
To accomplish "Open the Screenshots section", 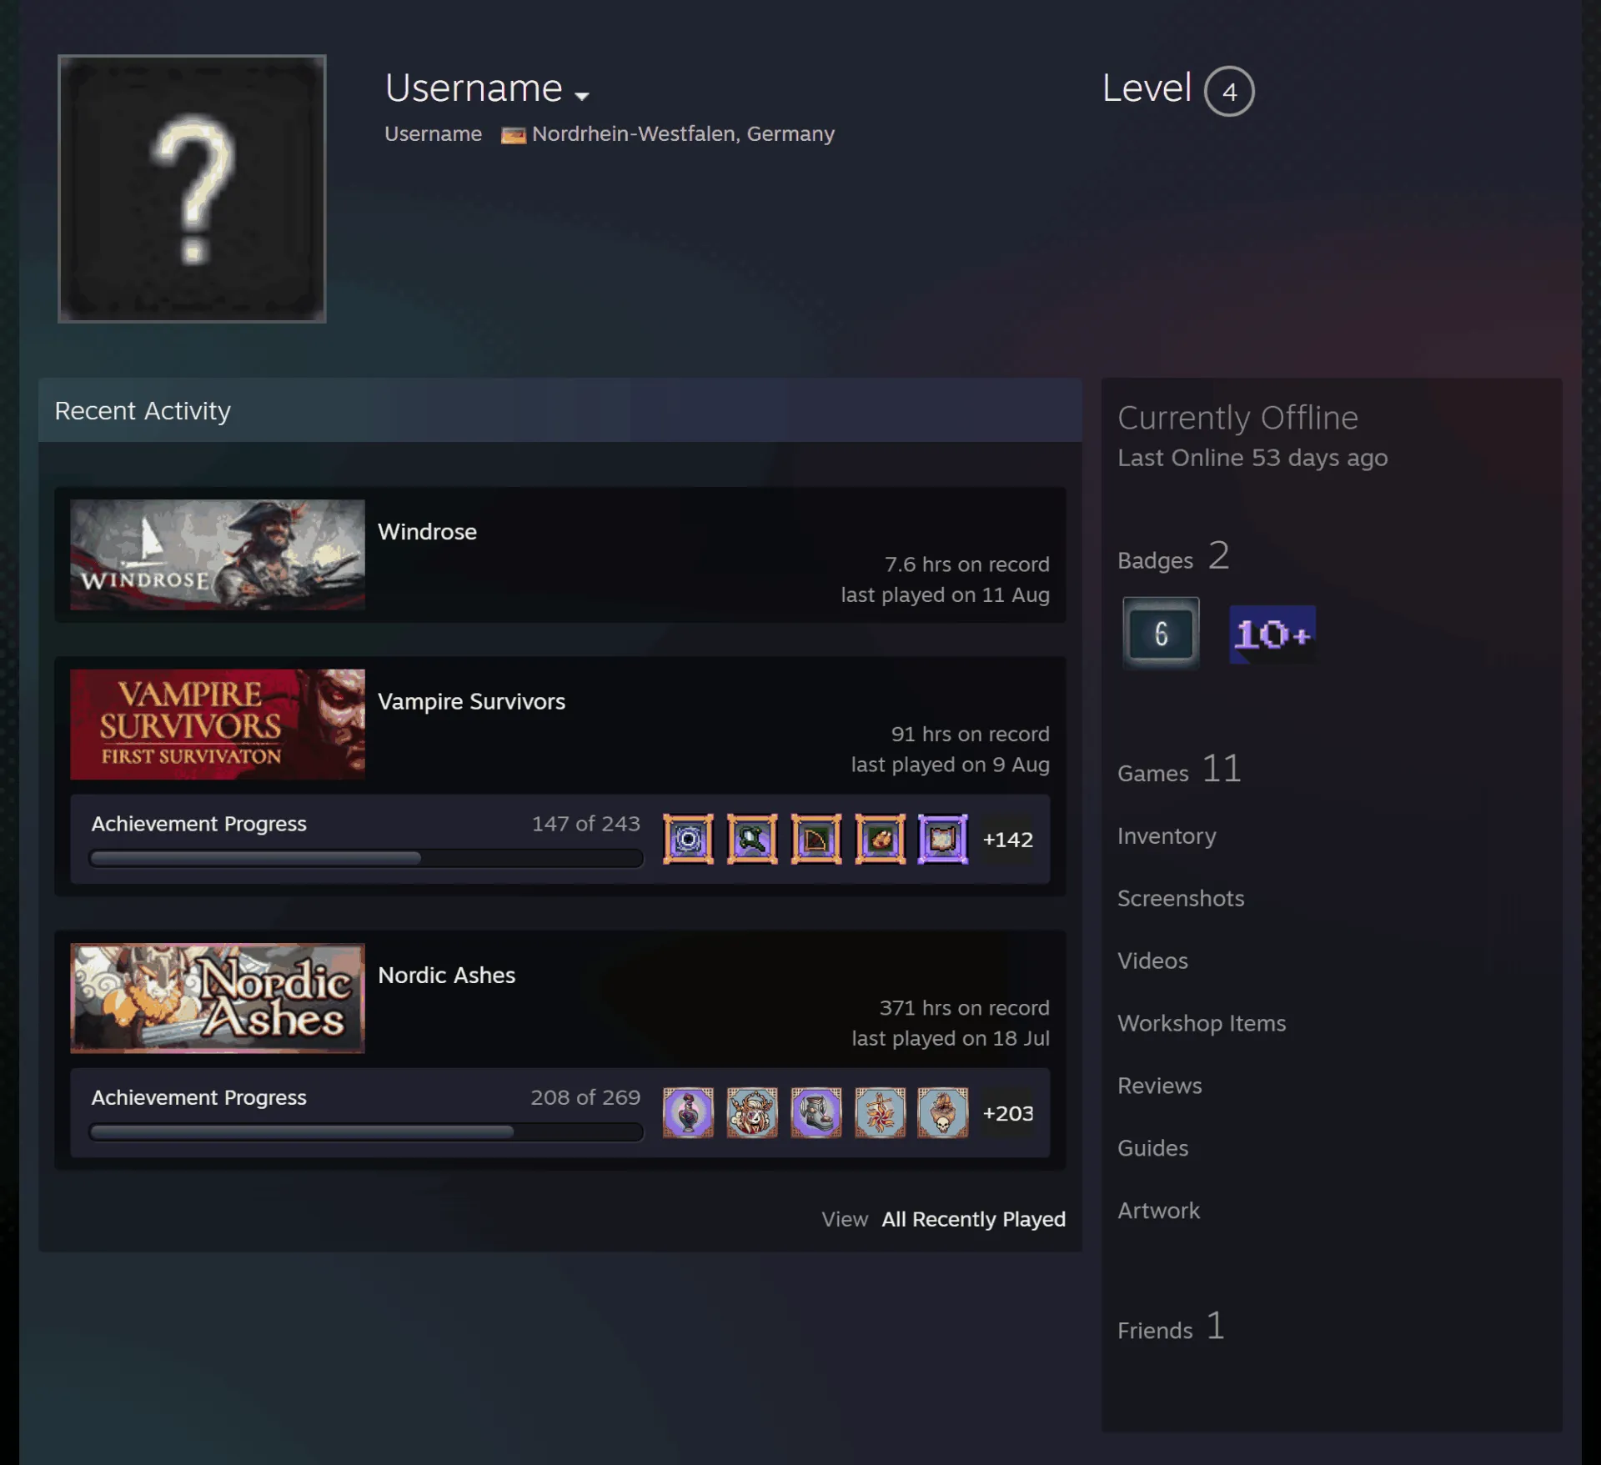I will click(1180, 898).
